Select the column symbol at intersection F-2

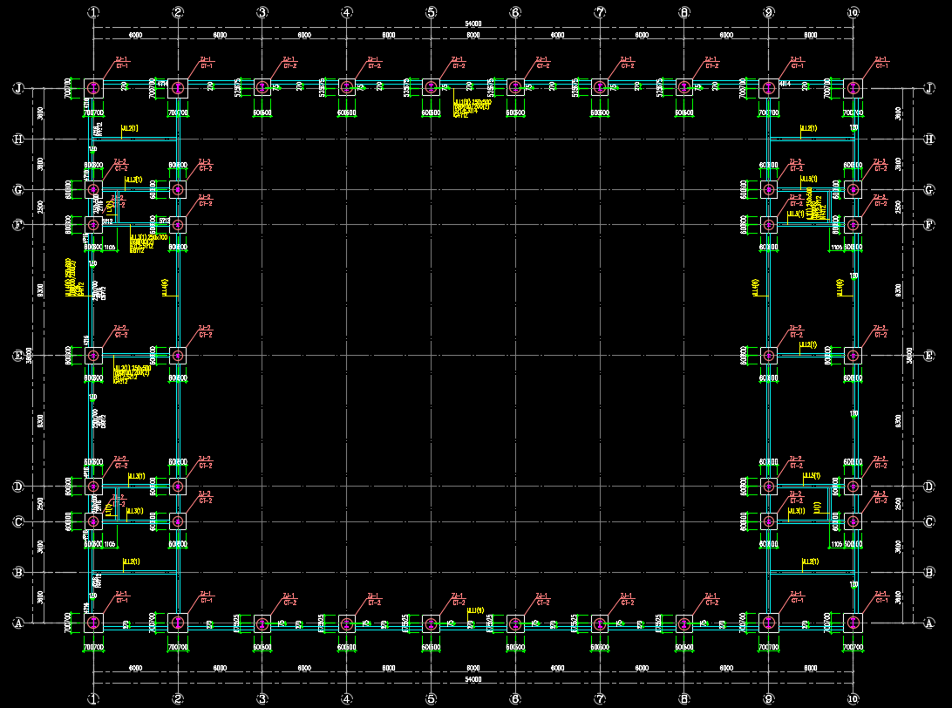[178, 225]
